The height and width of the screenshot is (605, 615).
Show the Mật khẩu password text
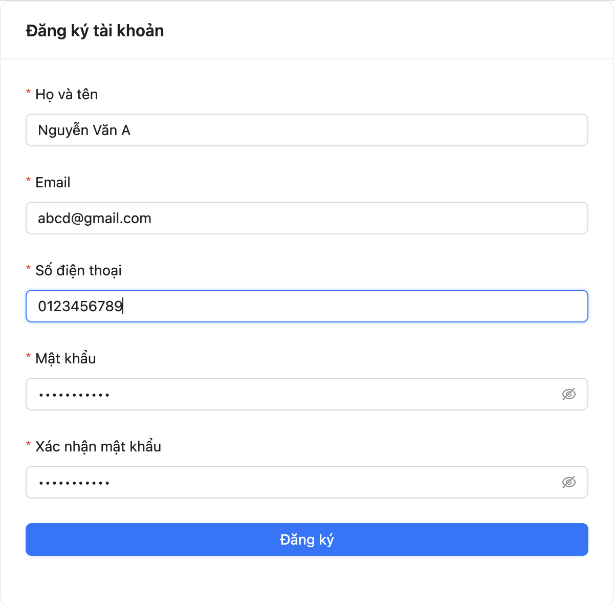[x=568, y=394]
